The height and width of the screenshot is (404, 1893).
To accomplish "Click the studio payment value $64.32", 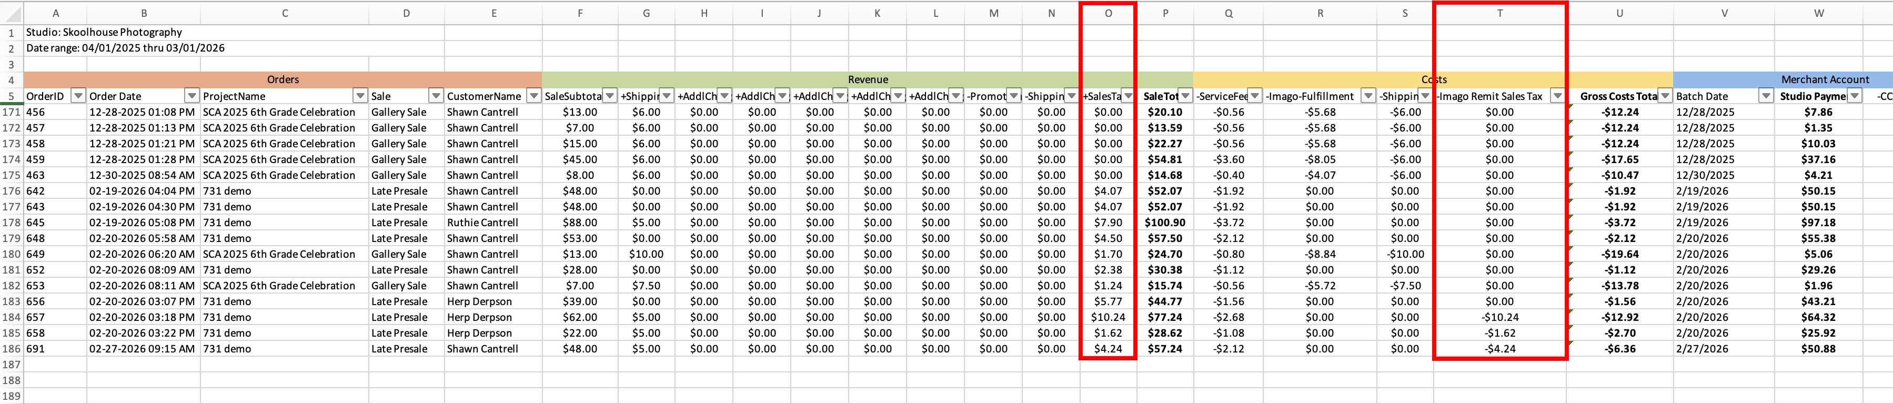I will point(1819,317).
